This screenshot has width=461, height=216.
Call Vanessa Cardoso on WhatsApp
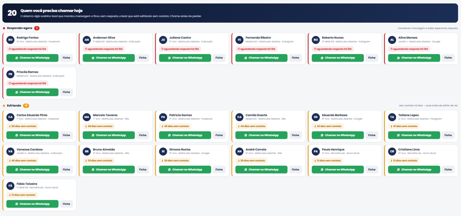coord(32,169)
